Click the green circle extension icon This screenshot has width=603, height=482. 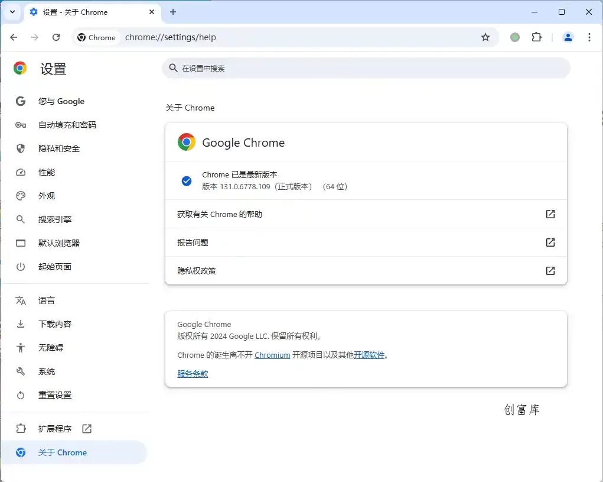point(515,37)
